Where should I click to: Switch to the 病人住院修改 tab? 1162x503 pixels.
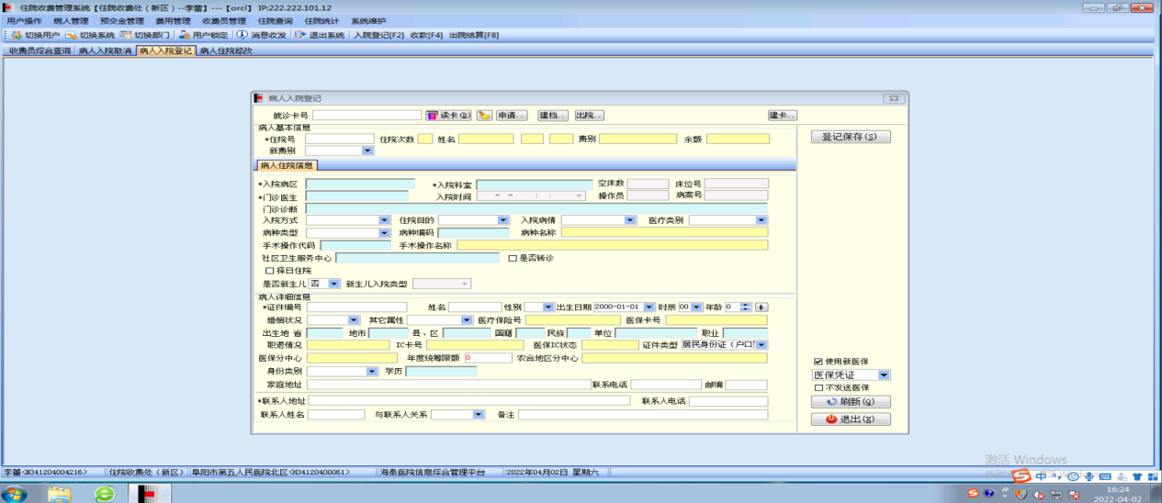[226, 51]
